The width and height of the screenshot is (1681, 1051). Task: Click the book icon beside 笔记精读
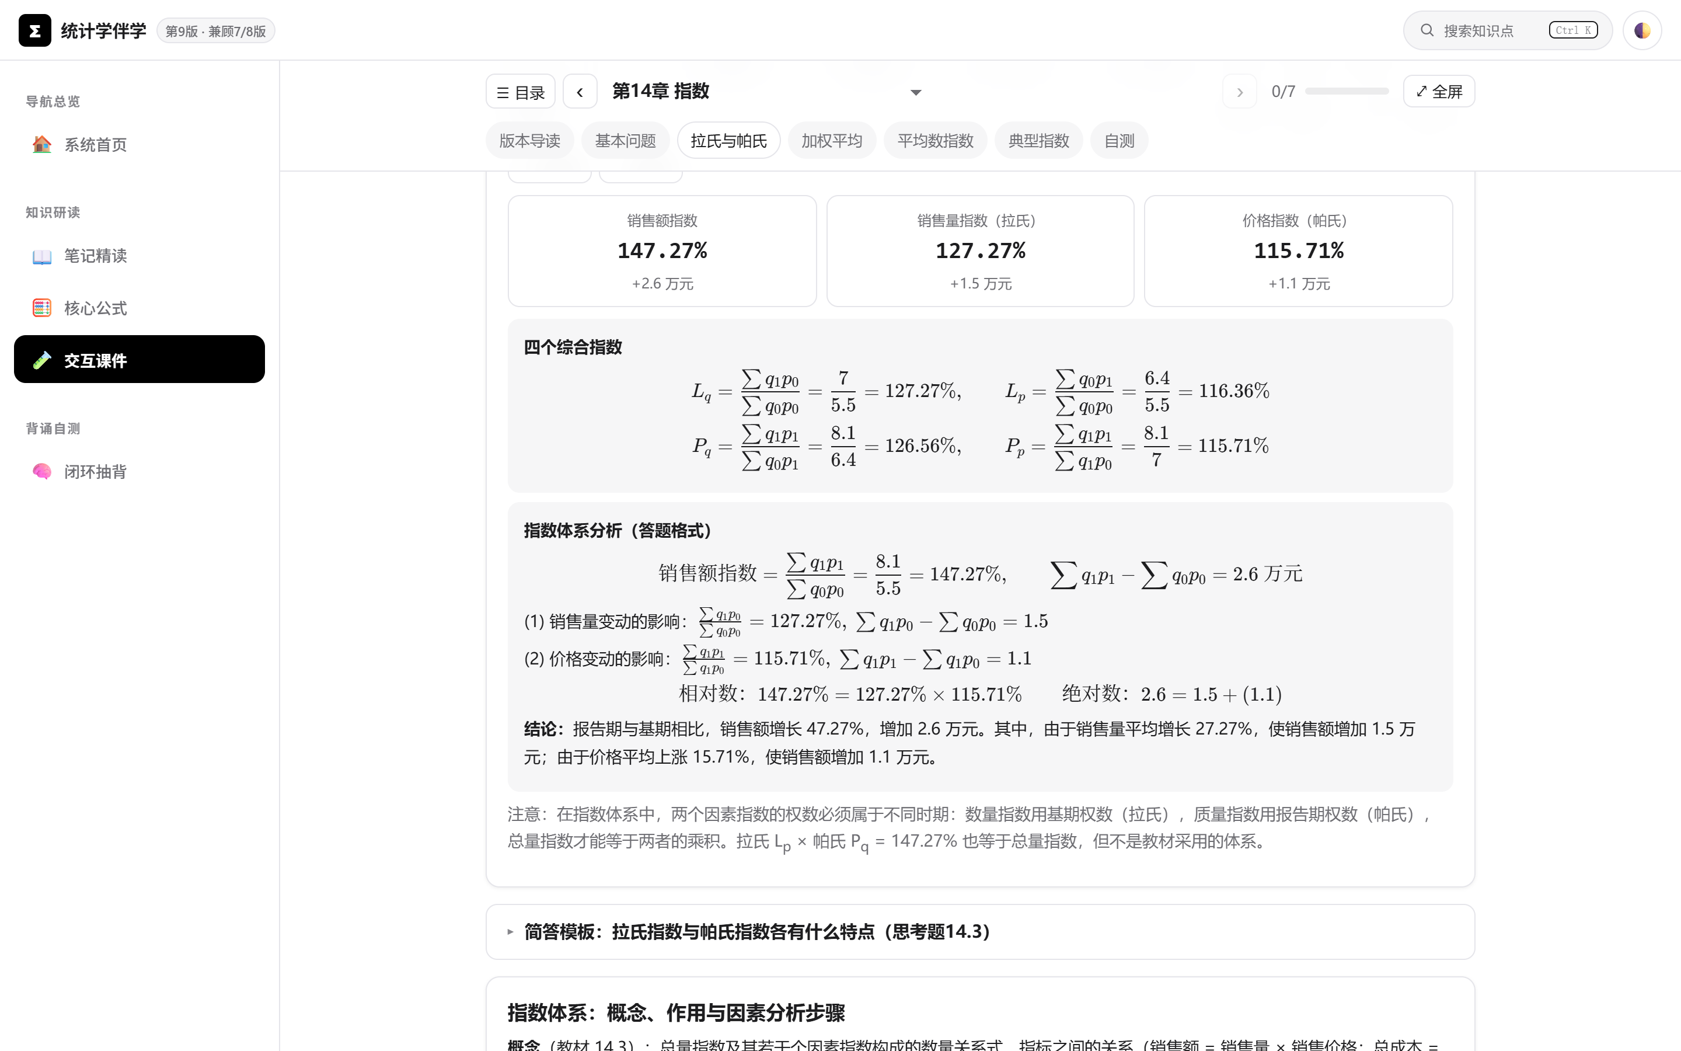pos(41,256)
